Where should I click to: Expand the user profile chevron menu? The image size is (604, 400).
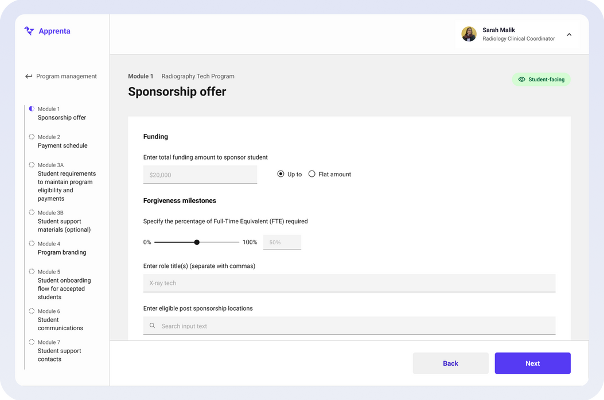(569, 35)
